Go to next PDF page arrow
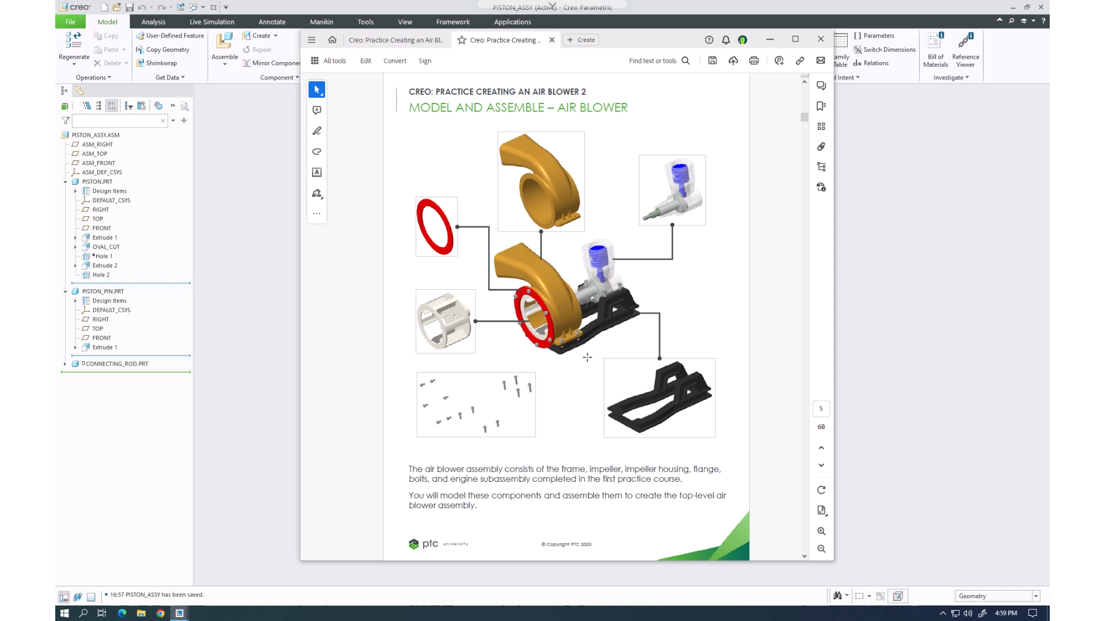Viewport: 1105px width, 621px height. point(821,465)
